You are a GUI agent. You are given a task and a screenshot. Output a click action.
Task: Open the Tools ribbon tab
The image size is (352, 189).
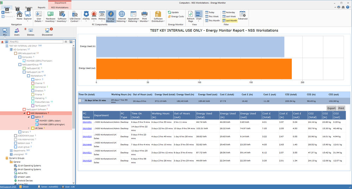[17, 7]
